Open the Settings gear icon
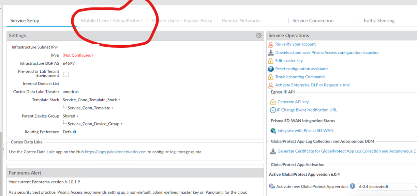Screen dimensions: 417x196 [259, 35]
